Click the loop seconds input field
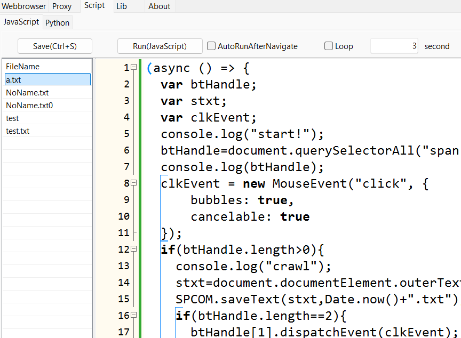 coord(394,46)
